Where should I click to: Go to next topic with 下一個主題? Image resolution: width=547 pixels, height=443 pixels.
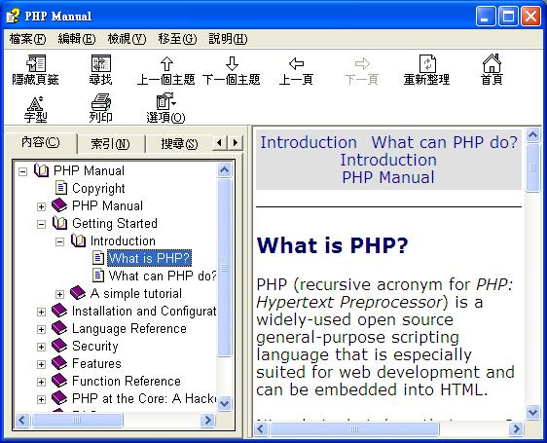tap(232, 64)
